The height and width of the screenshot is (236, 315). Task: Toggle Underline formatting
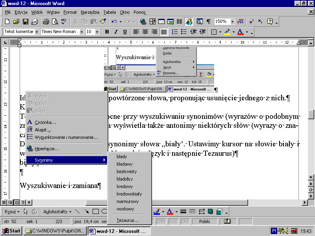(125, 32)
